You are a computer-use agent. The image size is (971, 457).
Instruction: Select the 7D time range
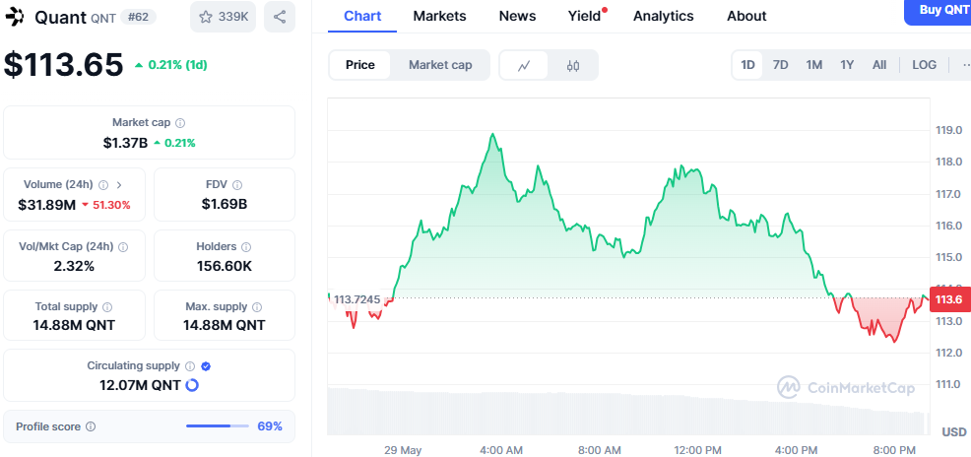(x=780, y=65)
